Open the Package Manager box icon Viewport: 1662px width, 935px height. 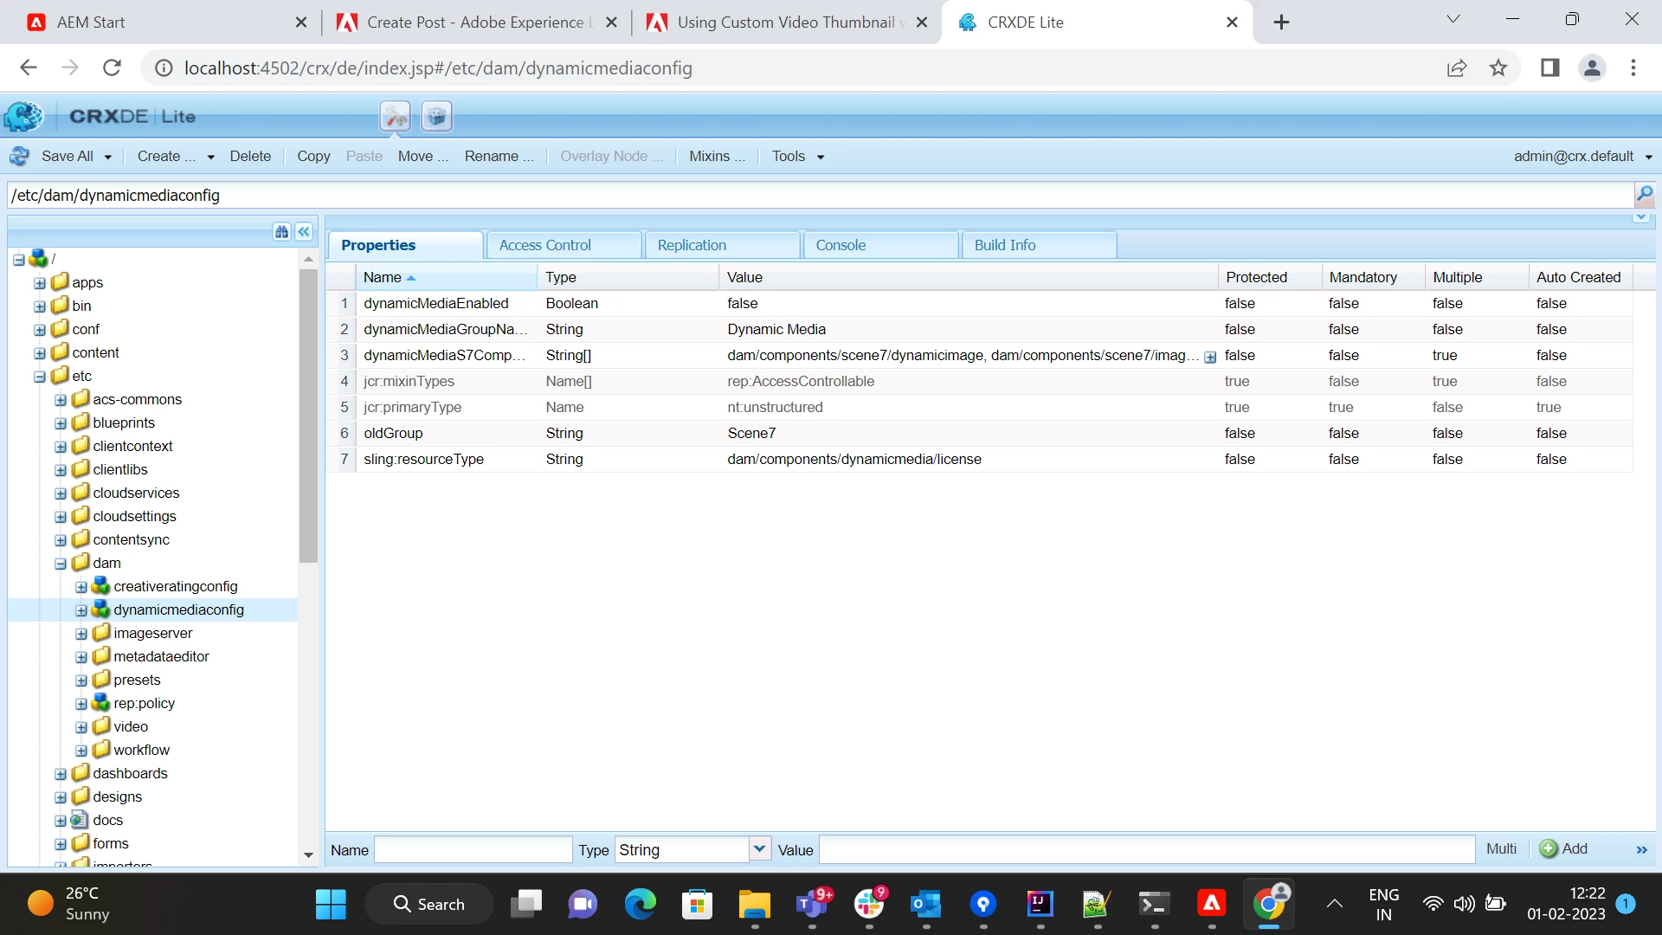[436, 116]
